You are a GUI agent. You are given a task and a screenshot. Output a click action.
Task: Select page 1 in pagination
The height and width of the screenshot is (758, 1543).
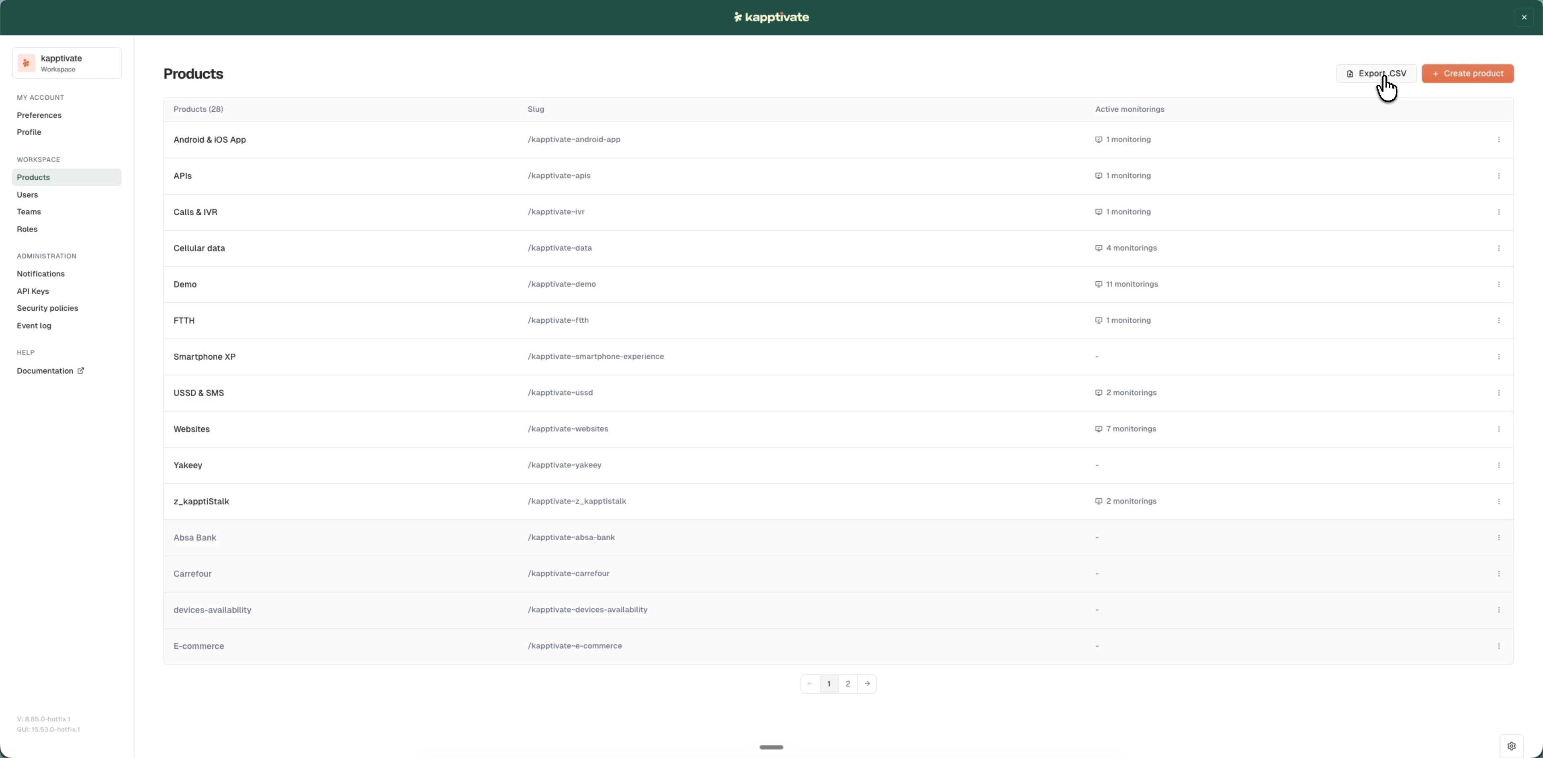click(829, 684)
